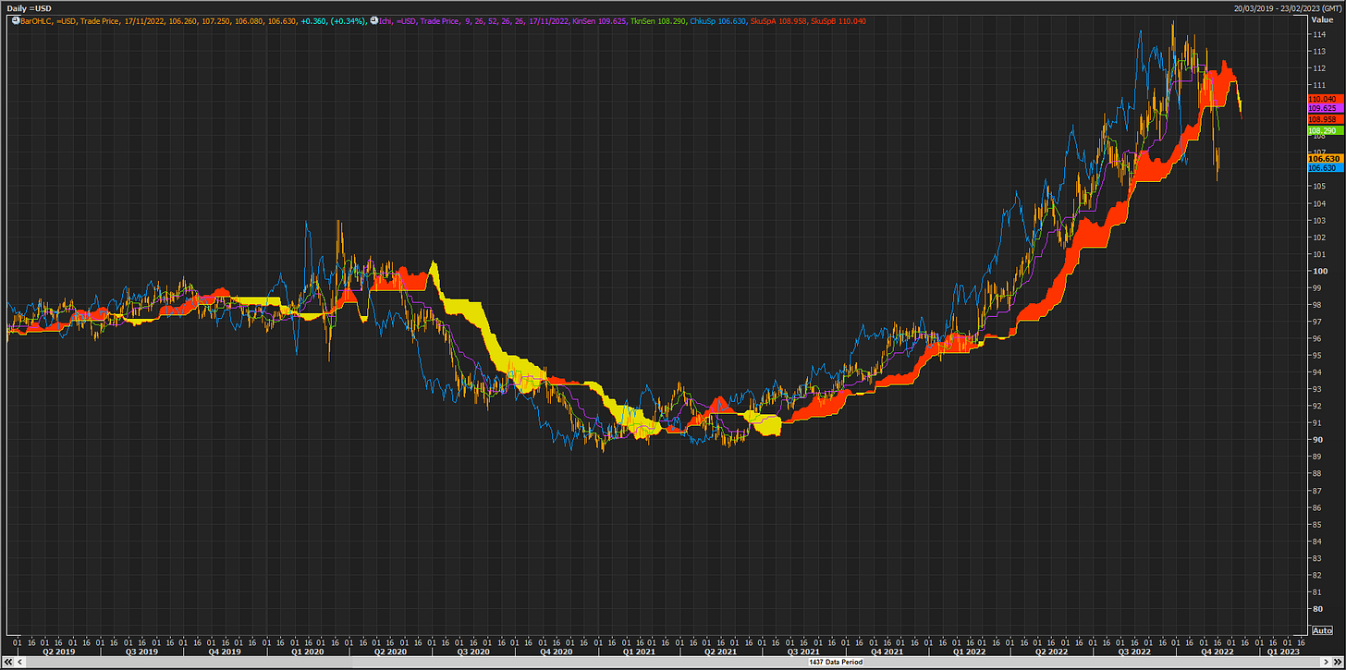Click the bold 80 value on price axis
The height and width of the screenshot is (670, 1346).
point(1315,609)
